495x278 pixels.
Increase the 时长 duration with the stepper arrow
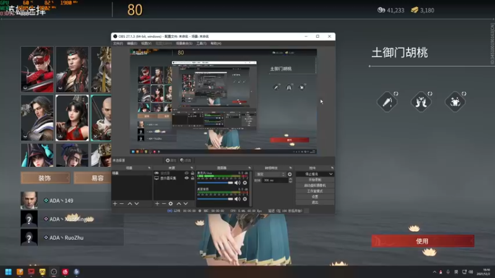290,179
